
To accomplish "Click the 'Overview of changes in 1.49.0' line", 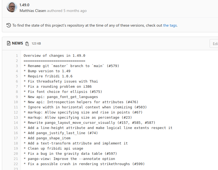I will [54, 56].
